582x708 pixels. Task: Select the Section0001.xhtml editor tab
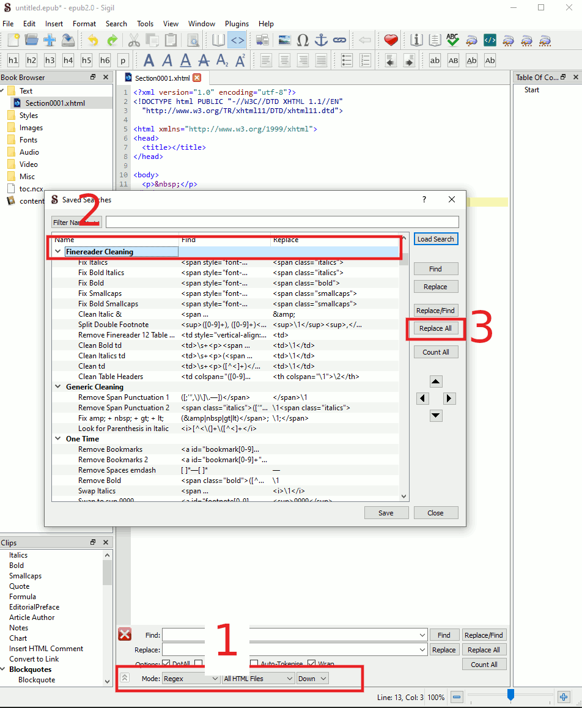pyautogui.click(x=162, y=78)
